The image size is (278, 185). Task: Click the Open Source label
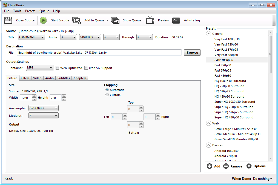25,20
